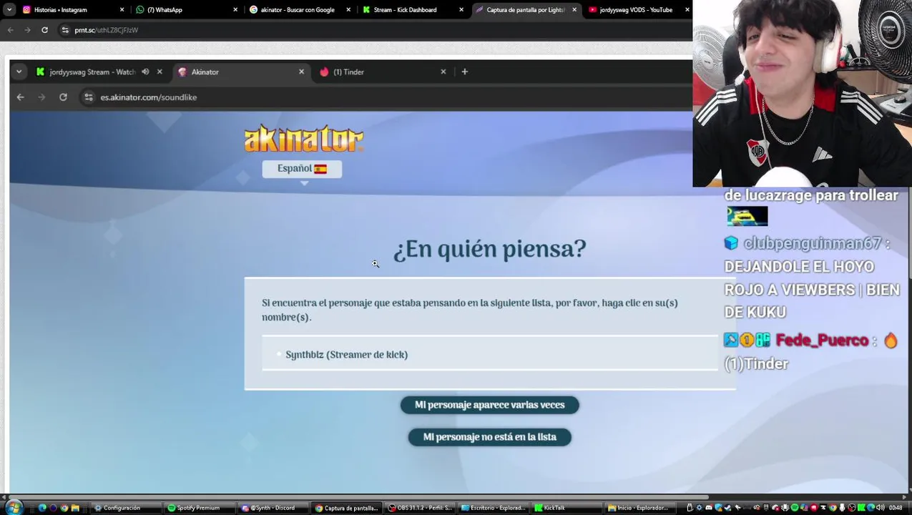Open the Español language dropdown
This screenshot has height=515, width=912.
point(302,169)
